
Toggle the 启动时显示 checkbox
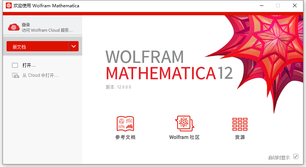pos(296,156)
